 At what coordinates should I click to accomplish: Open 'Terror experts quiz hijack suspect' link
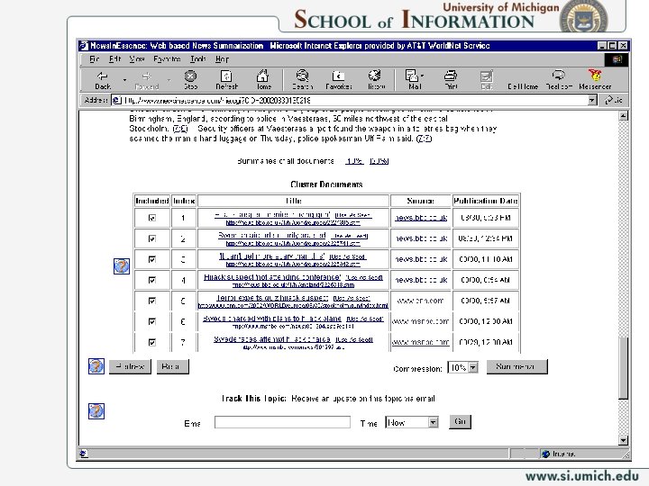click(x=272, y=298)
